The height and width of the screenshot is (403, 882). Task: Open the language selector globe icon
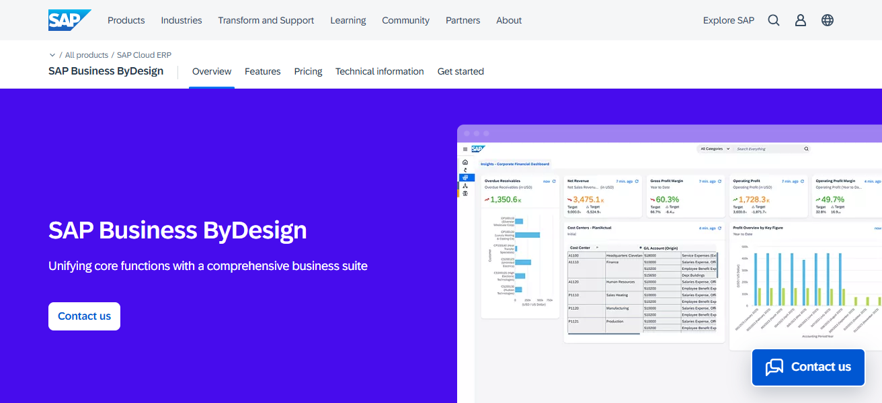click(x=827, y=20)
